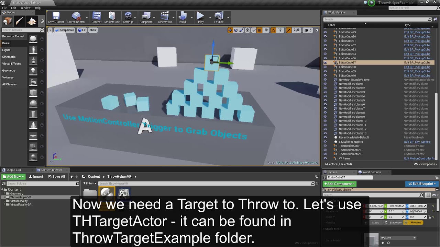Open the Cinematics toolbar icon
Screen dimensions: 440x247
(165, 17)
